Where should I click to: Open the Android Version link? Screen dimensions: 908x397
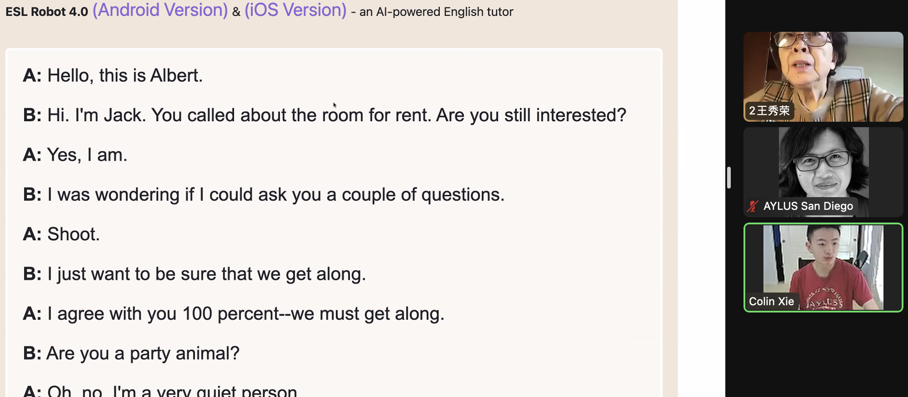click(160, 10)
